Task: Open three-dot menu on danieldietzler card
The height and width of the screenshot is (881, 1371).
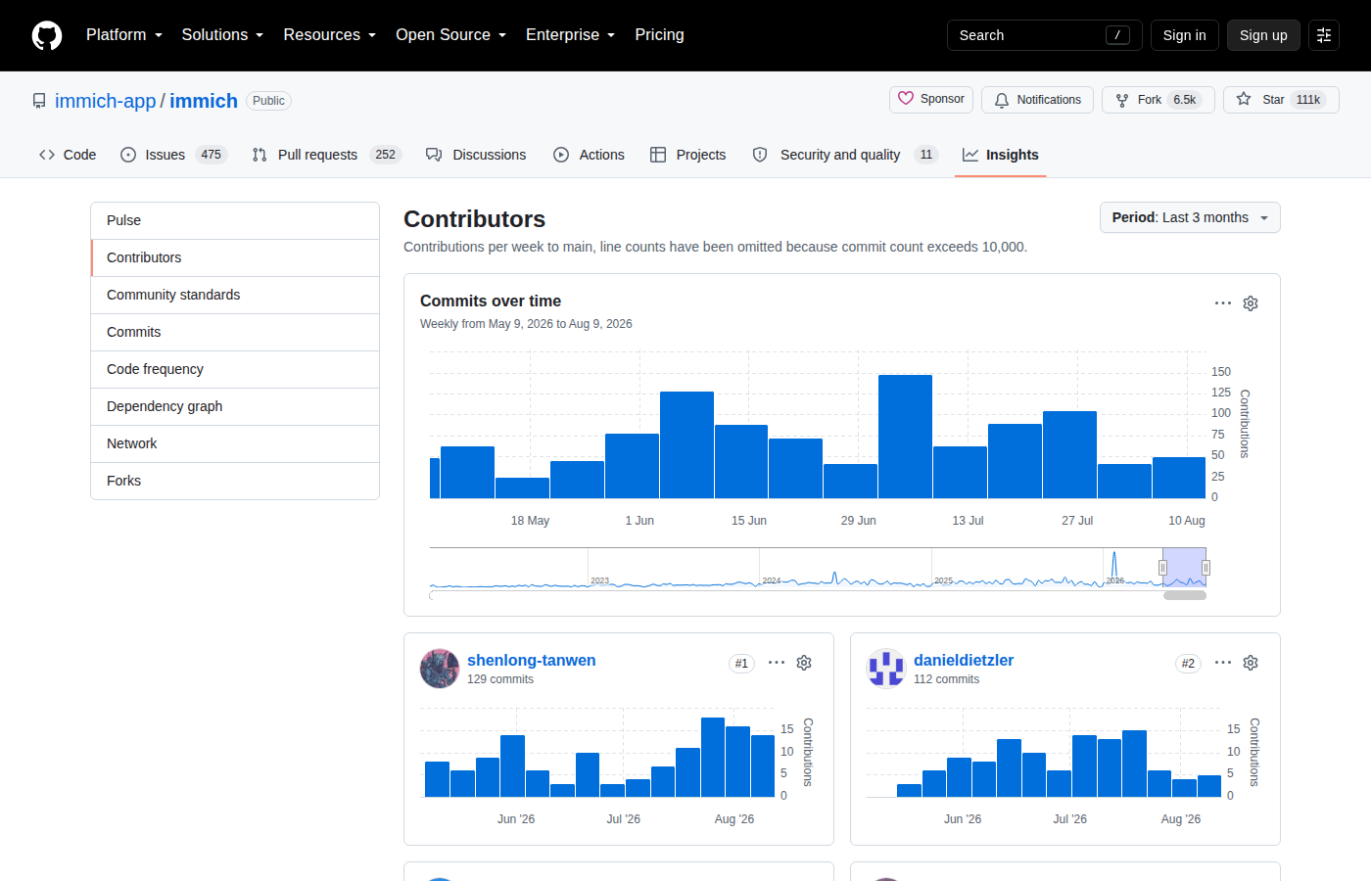Action: 1223,663
